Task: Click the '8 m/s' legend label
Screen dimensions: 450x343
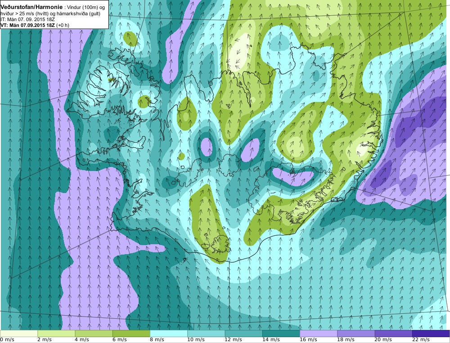Action: point(157,340)
